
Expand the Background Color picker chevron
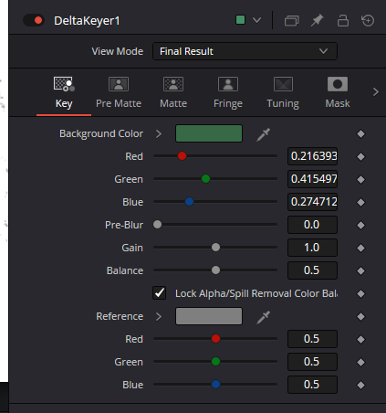pos(159,133)
